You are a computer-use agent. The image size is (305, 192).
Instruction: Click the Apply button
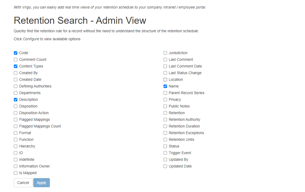coord(41,183)
